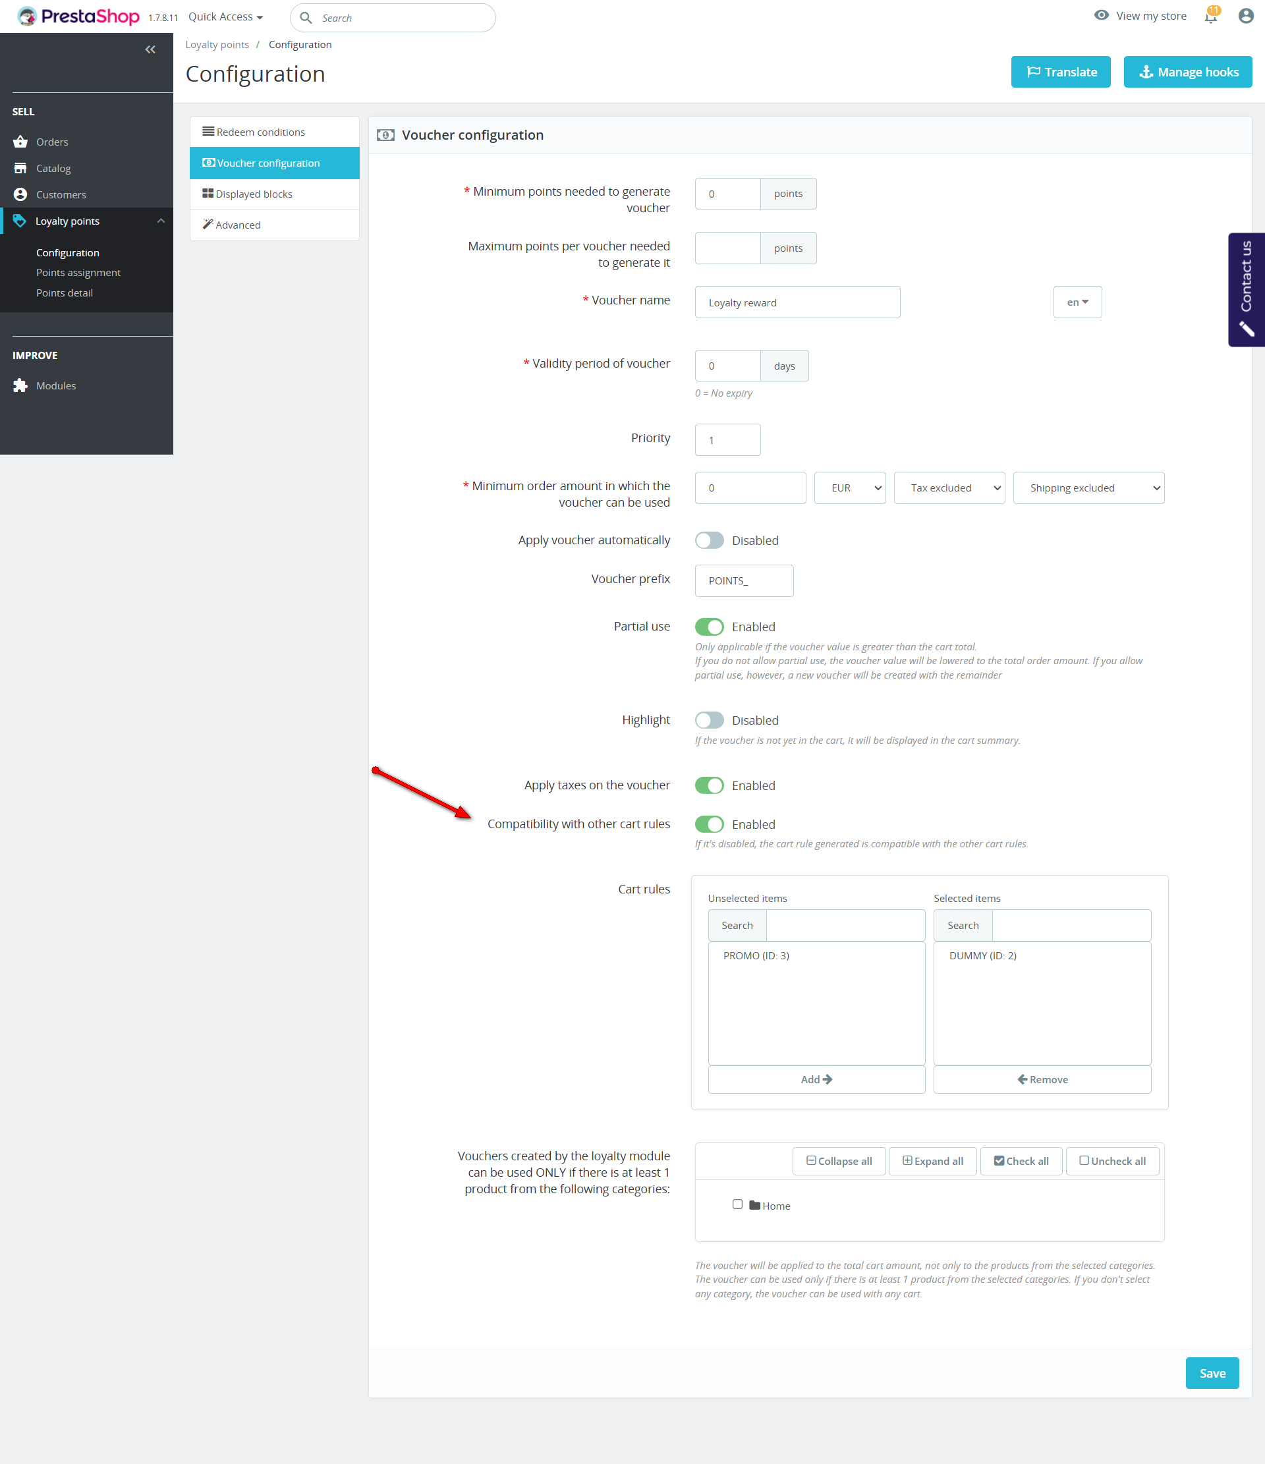
Task: Open Points assignment submenu item
Action: point(78,273)
